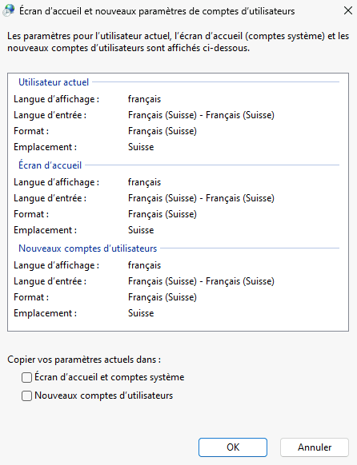Confirm settings with the OK button
Image resolution: width=357 pixels, height=465 pixels.
click(233, 447)
